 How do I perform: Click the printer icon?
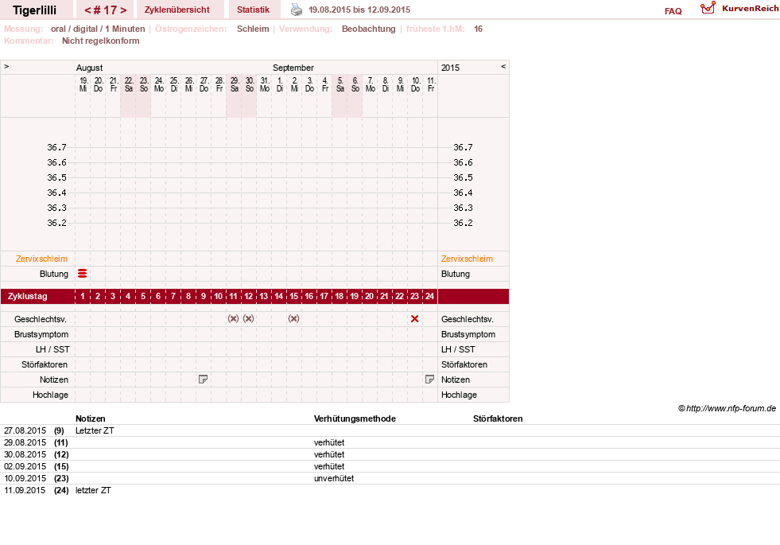(x=297, y=10)
